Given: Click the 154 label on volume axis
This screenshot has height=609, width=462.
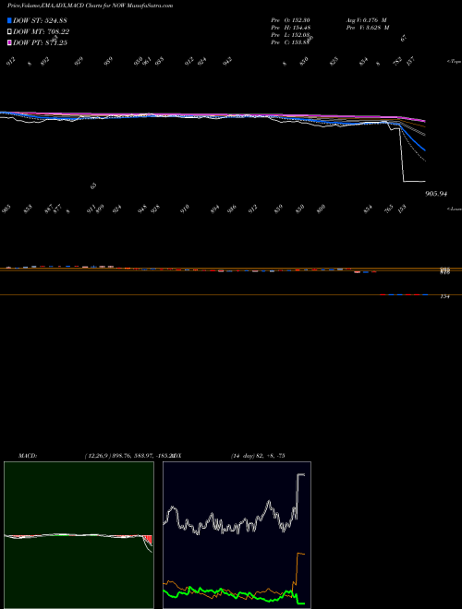Looking at the screenshot, I should [x=444, y=297].
